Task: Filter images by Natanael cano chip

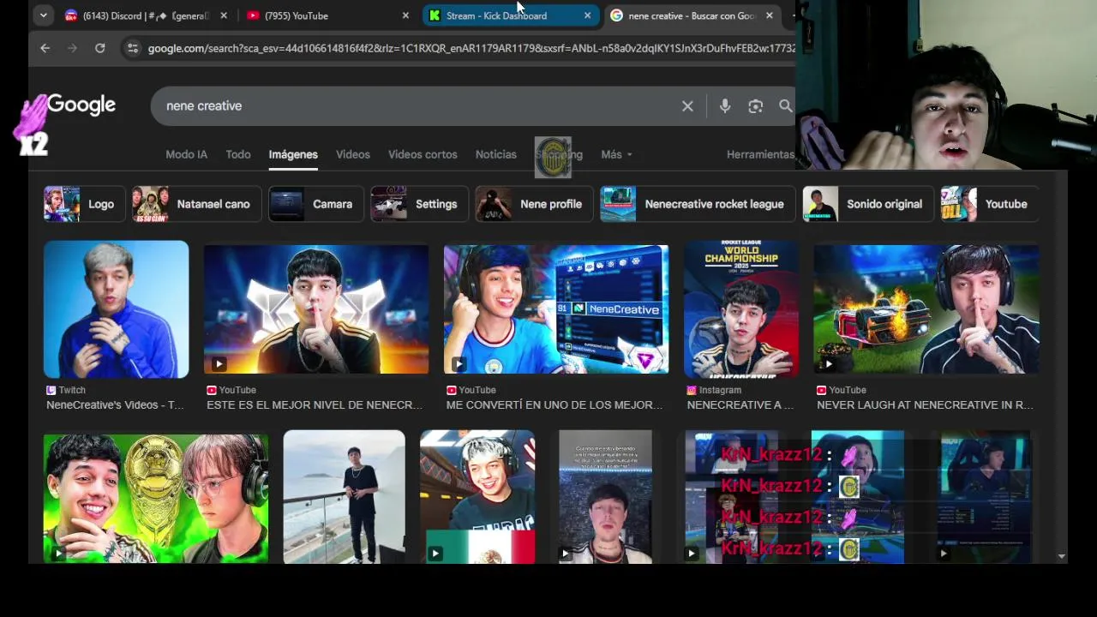Action: click(196, 204)
